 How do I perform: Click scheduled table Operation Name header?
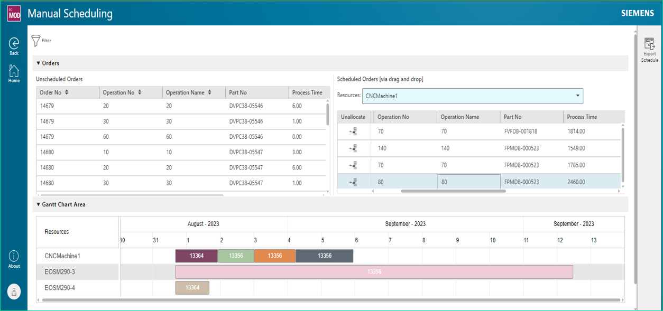coord(468,117)
